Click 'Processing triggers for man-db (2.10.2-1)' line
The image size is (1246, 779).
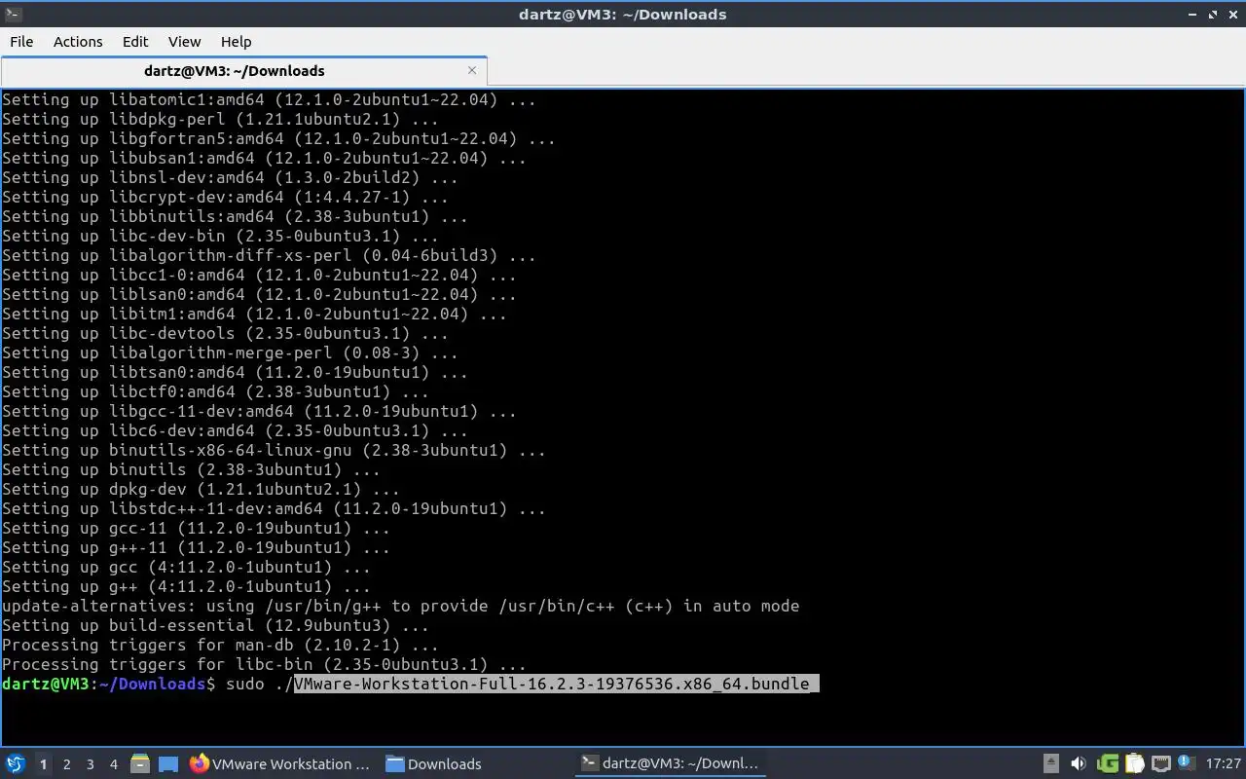(x=220, y=645)
